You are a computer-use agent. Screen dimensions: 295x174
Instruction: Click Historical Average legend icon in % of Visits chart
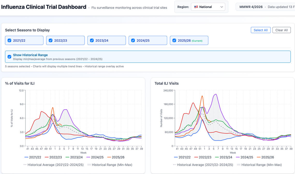click(x=25, y=165)
